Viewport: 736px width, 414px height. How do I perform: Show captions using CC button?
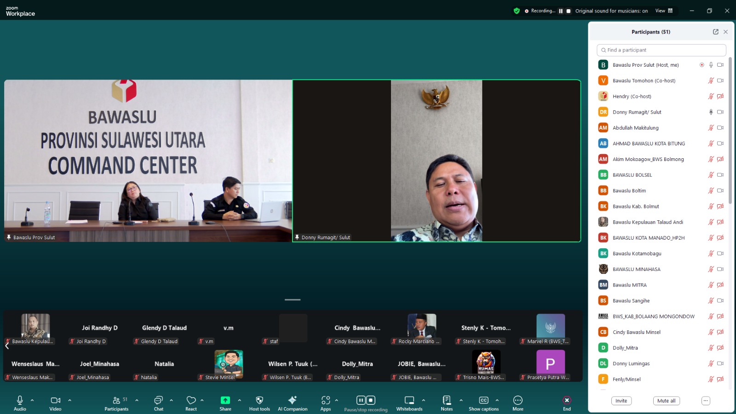(483, 403)
